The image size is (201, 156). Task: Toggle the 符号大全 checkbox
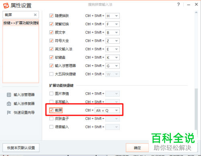click(51, 41)
